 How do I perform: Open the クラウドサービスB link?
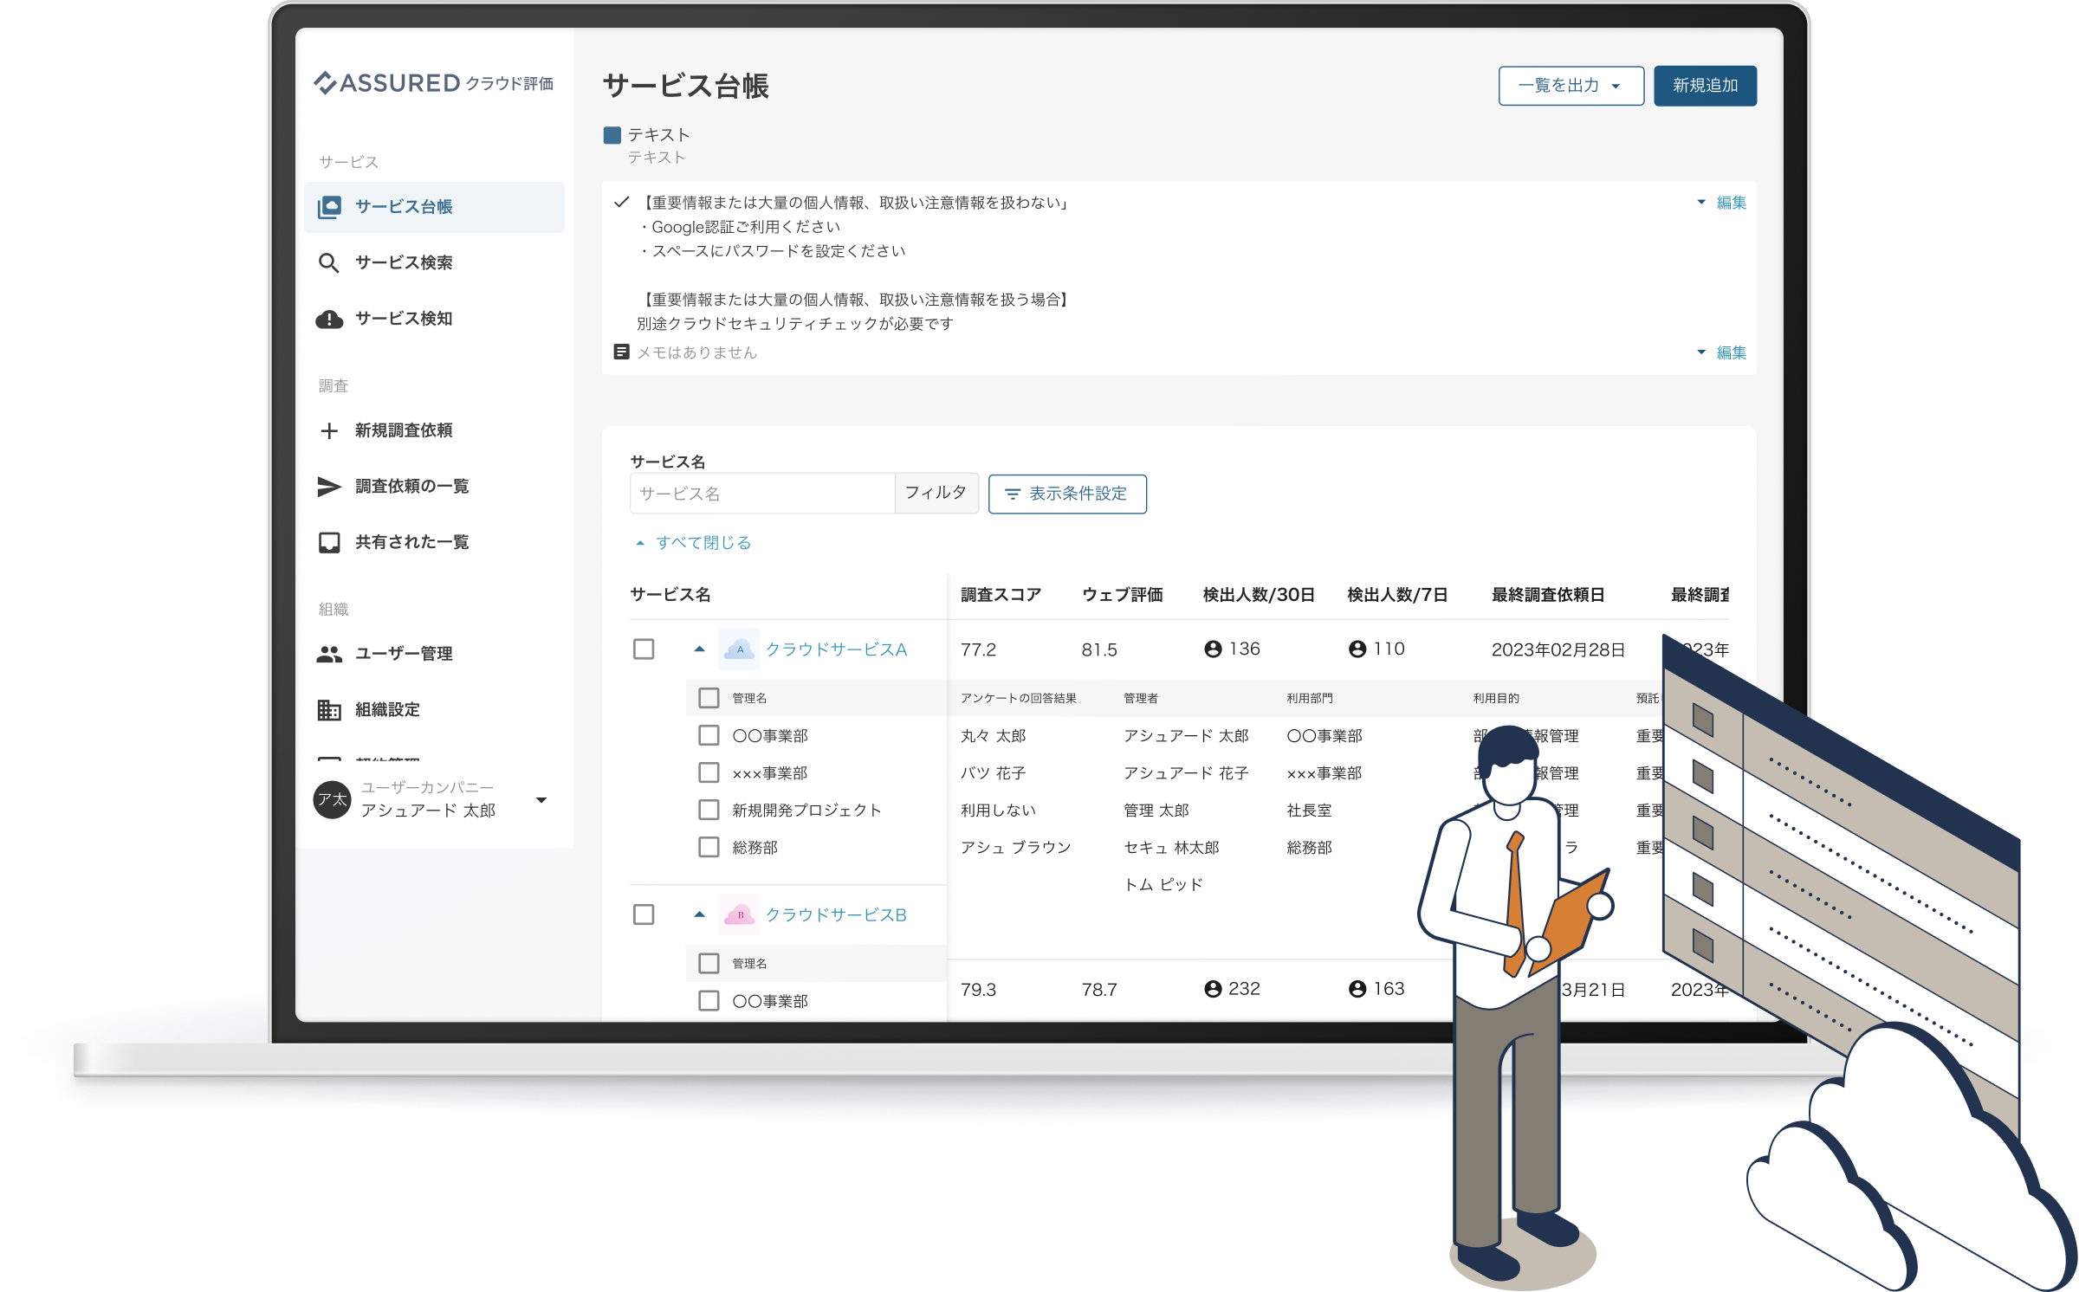click(x=836, y=914)
